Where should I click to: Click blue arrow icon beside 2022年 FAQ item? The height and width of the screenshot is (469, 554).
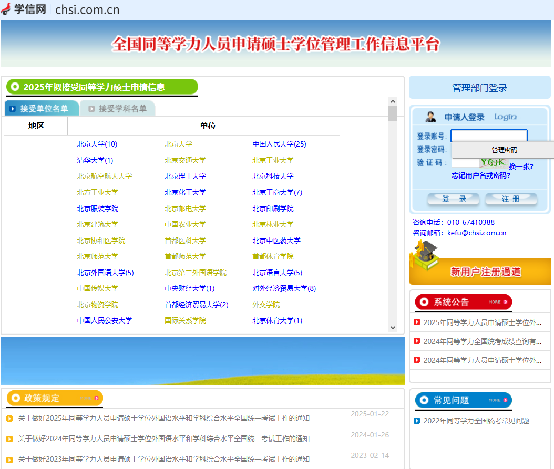pos(417,421)
